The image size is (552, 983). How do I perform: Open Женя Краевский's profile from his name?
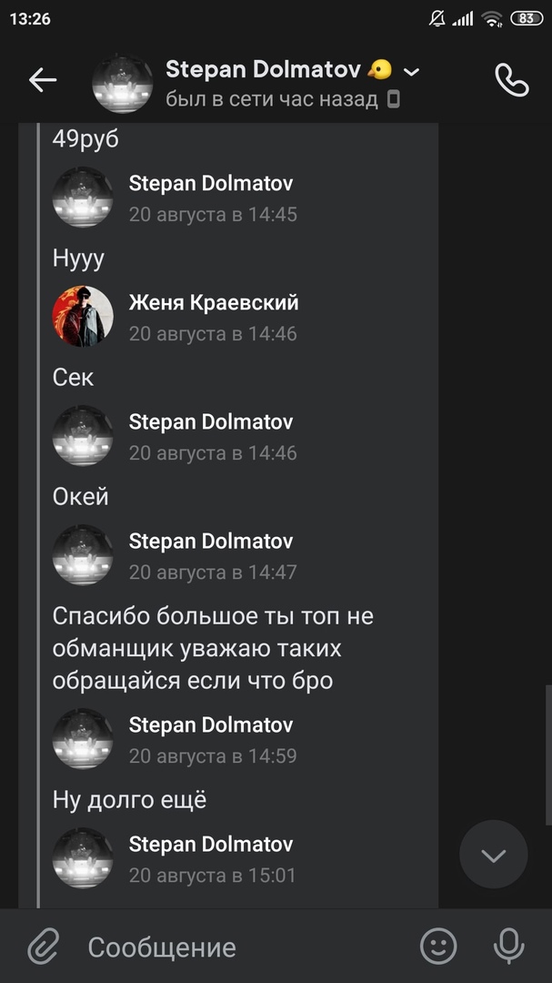214,303
